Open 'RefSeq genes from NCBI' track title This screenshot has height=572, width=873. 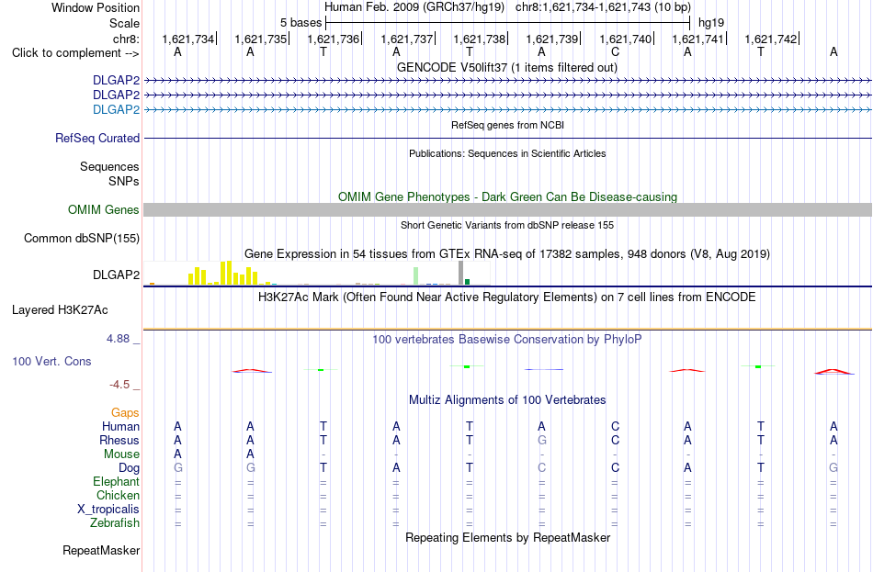(507, 125)
